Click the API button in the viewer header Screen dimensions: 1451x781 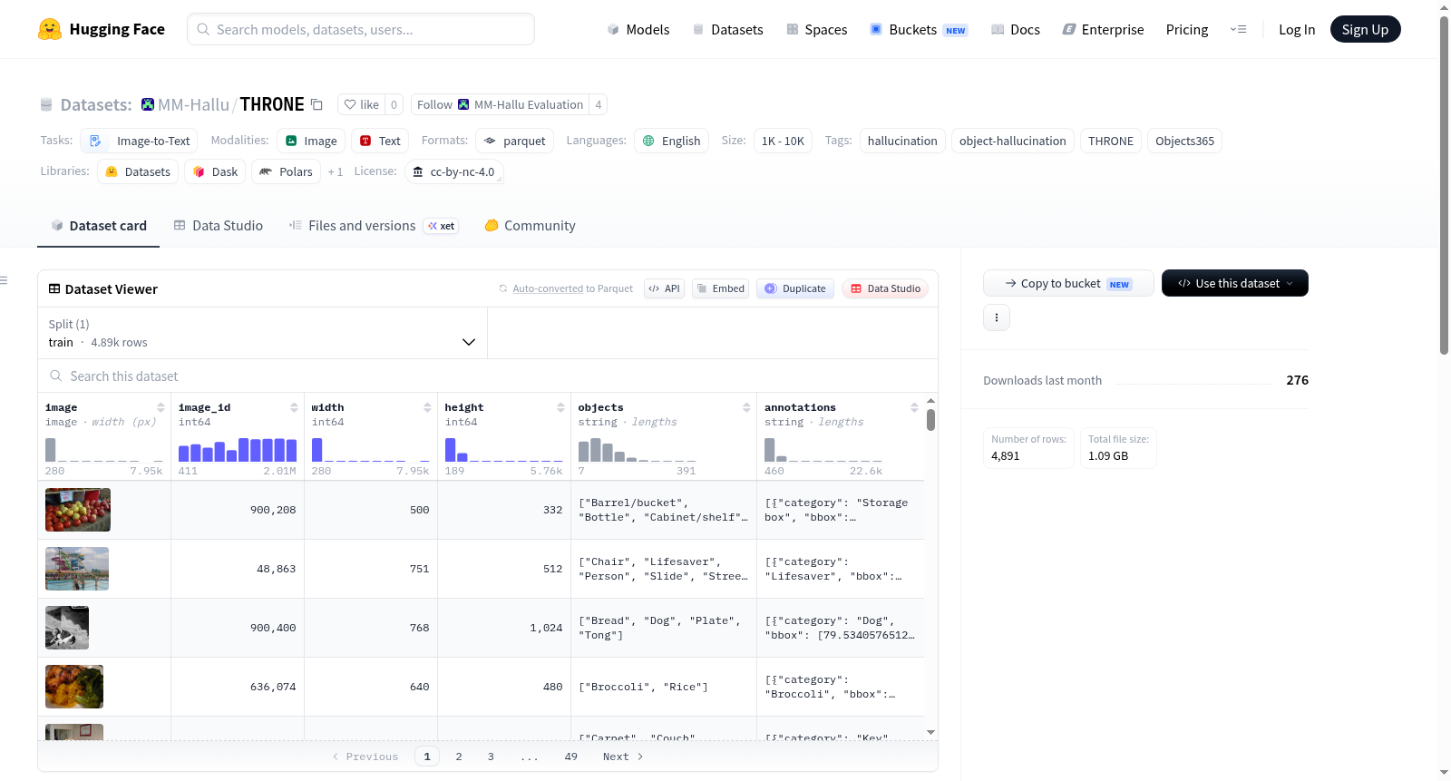(x=664, y=288)
